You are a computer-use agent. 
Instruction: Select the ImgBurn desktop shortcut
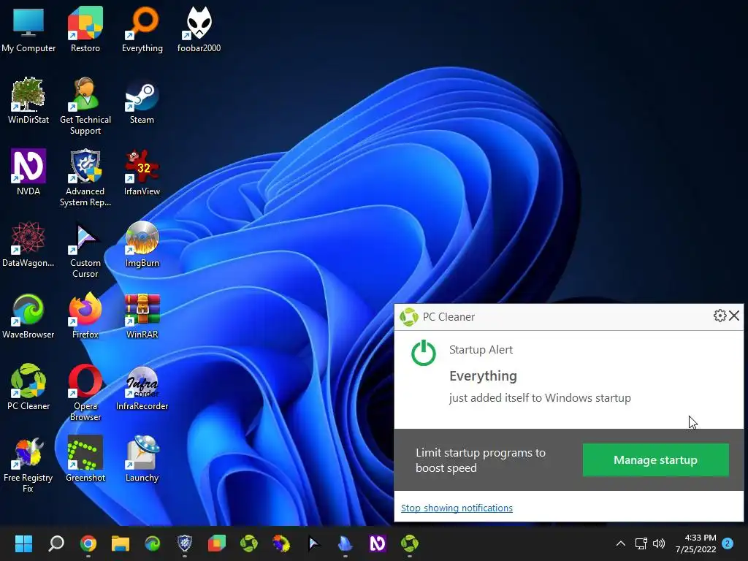(x=142, y=244)
